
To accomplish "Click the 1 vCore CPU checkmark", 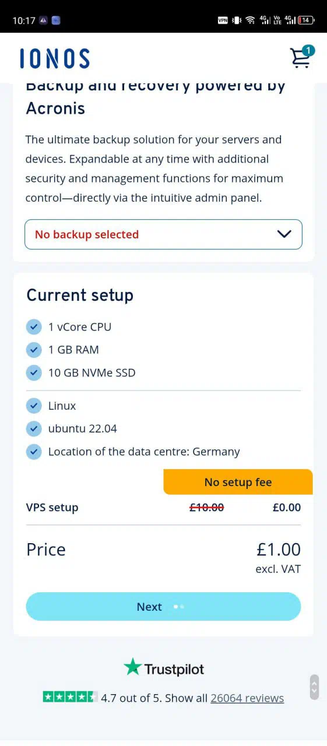I will [x=34, y=327].
